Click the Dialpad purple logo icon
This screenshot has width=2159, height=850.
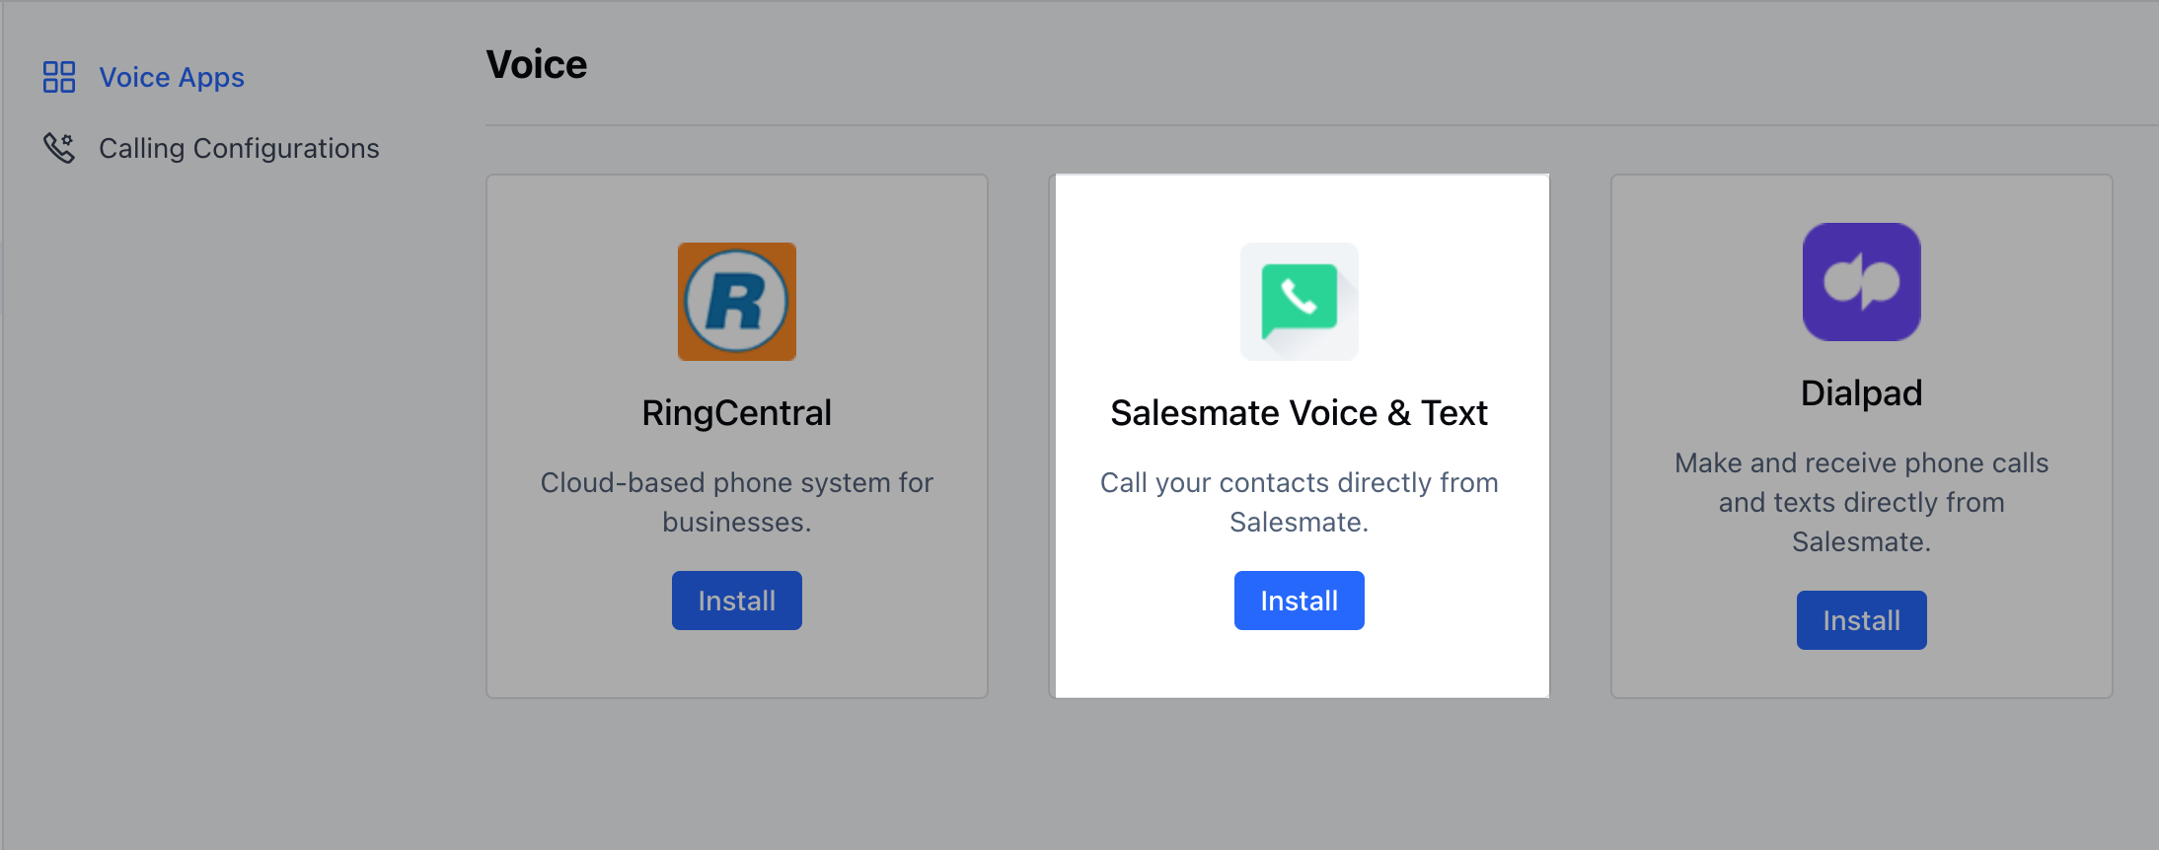pyautogui.click(x=1862, y=282)
